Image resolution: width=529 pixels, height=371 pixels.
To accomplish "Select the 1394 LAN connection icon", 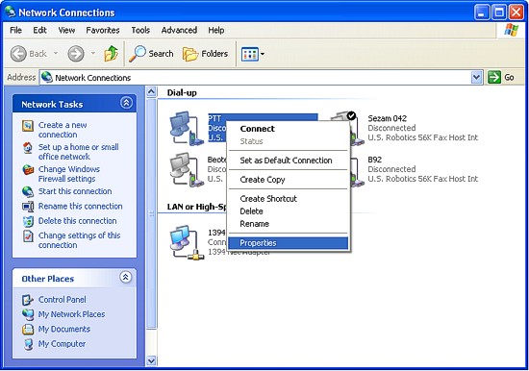I will coord(187,242).
